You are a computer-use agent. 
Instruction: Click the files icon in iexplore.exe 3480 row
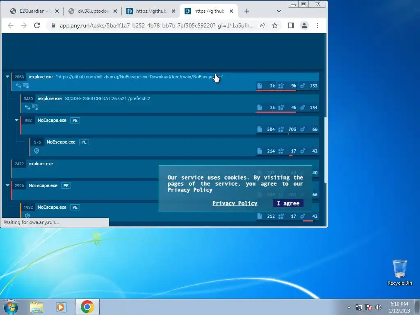[x=260, y=107]
